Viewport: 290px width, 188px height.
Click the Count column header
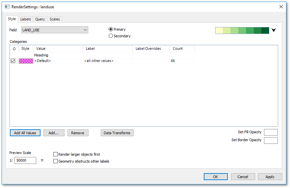tap(182, 48)
